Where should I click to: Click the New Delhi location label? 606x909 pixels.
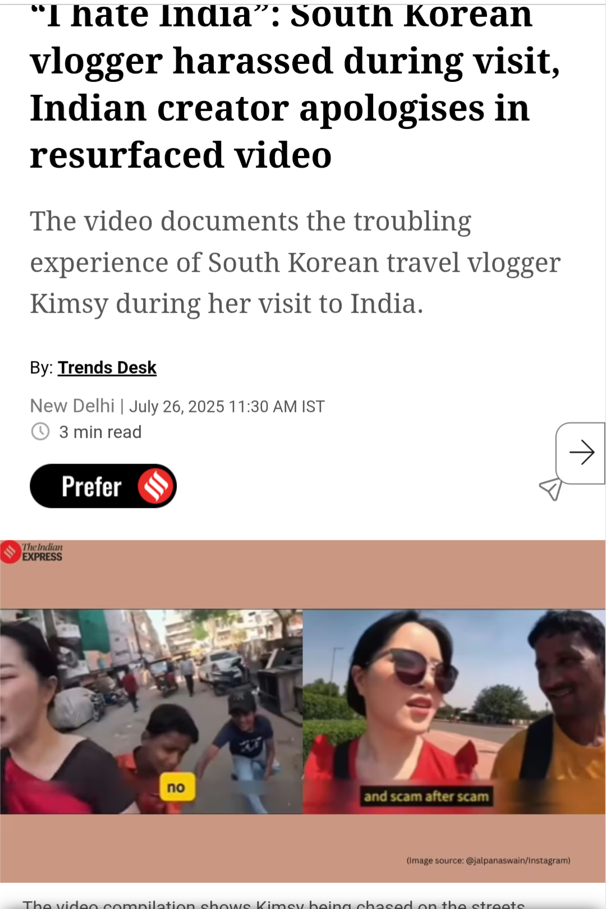(72, 406)
